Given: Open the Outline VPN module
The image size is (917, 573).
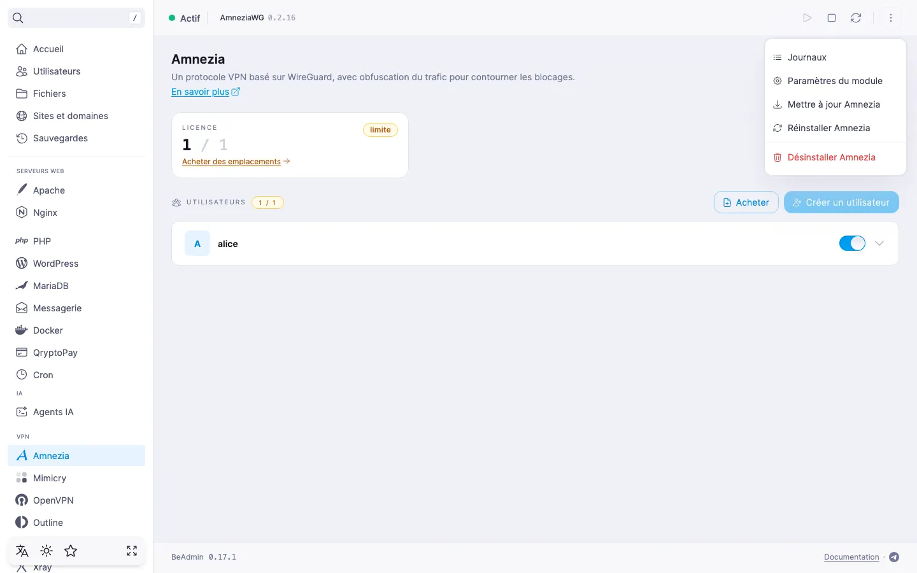Looking at the screenshot, I should [x=76, y=523].
